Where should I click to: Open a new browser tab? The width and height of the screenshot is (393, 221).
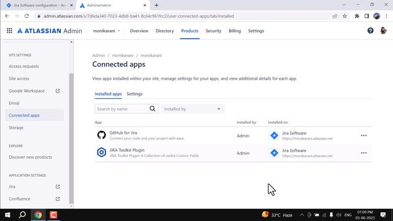[x=157, y=6]
